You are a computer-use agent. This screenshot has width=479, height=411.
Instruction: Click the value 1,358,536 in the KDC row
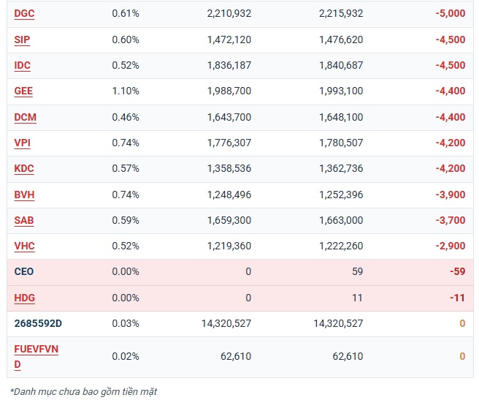(x=229, y=169)
